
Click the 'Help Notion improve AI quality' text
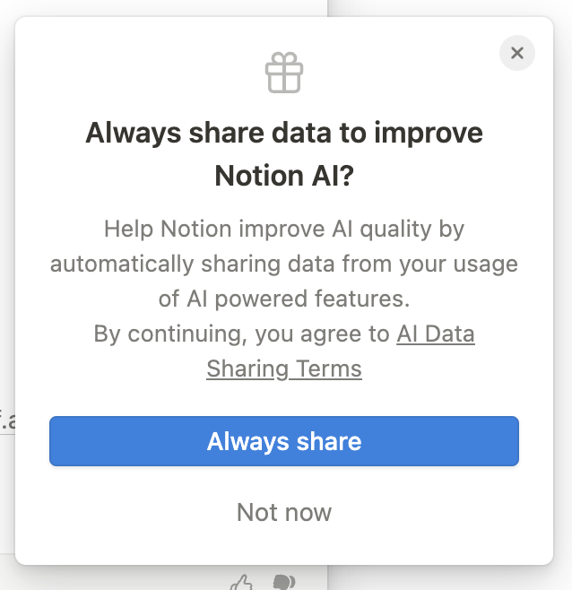tap(284, 229)
